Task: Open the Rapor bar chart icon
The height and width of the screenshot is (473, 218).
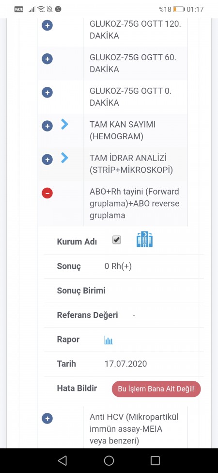Action: [x=109, y=340]
